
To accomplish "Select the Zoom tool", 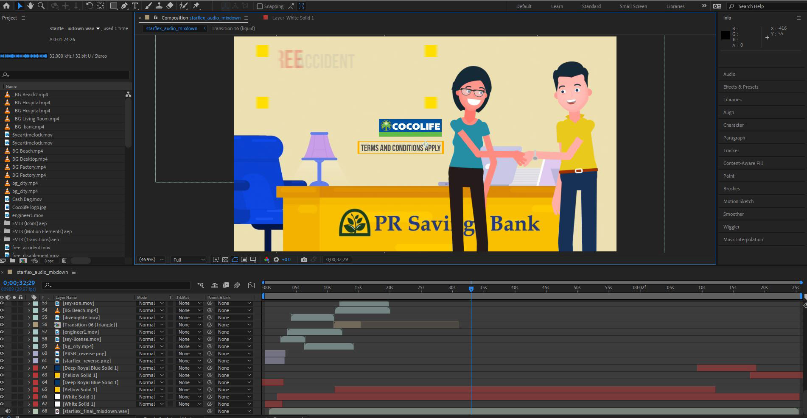I will pyautogui.click(x=41, y=6).
